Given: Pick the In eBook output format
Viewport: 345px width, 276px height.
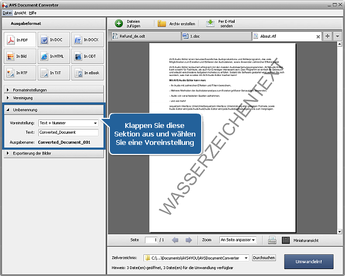Looking at the screenshot, I should (x=88, y=73).
